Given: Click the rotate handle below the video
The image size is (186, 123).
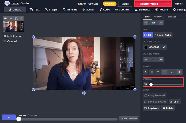Looking at the screenshot, I should click(x=84, y=93).
